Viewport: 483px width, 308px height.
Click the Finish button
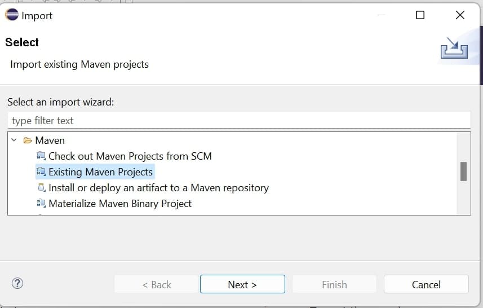[x=334, y=284]
